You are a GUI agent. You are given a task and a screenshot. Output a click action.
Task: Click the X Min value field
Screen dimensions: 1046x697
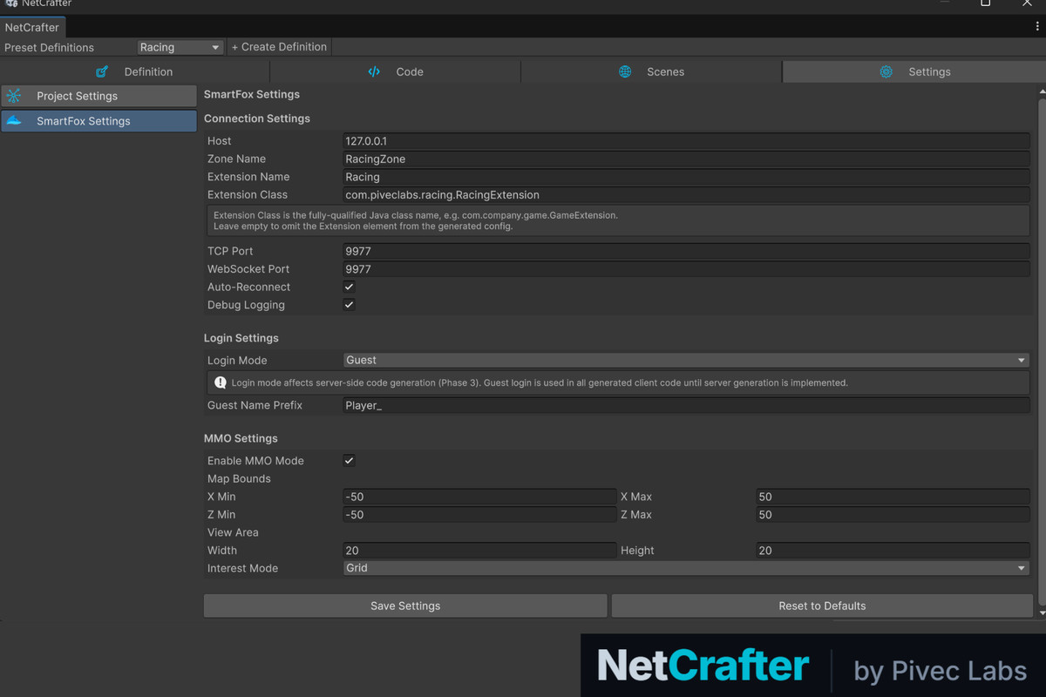480,497
